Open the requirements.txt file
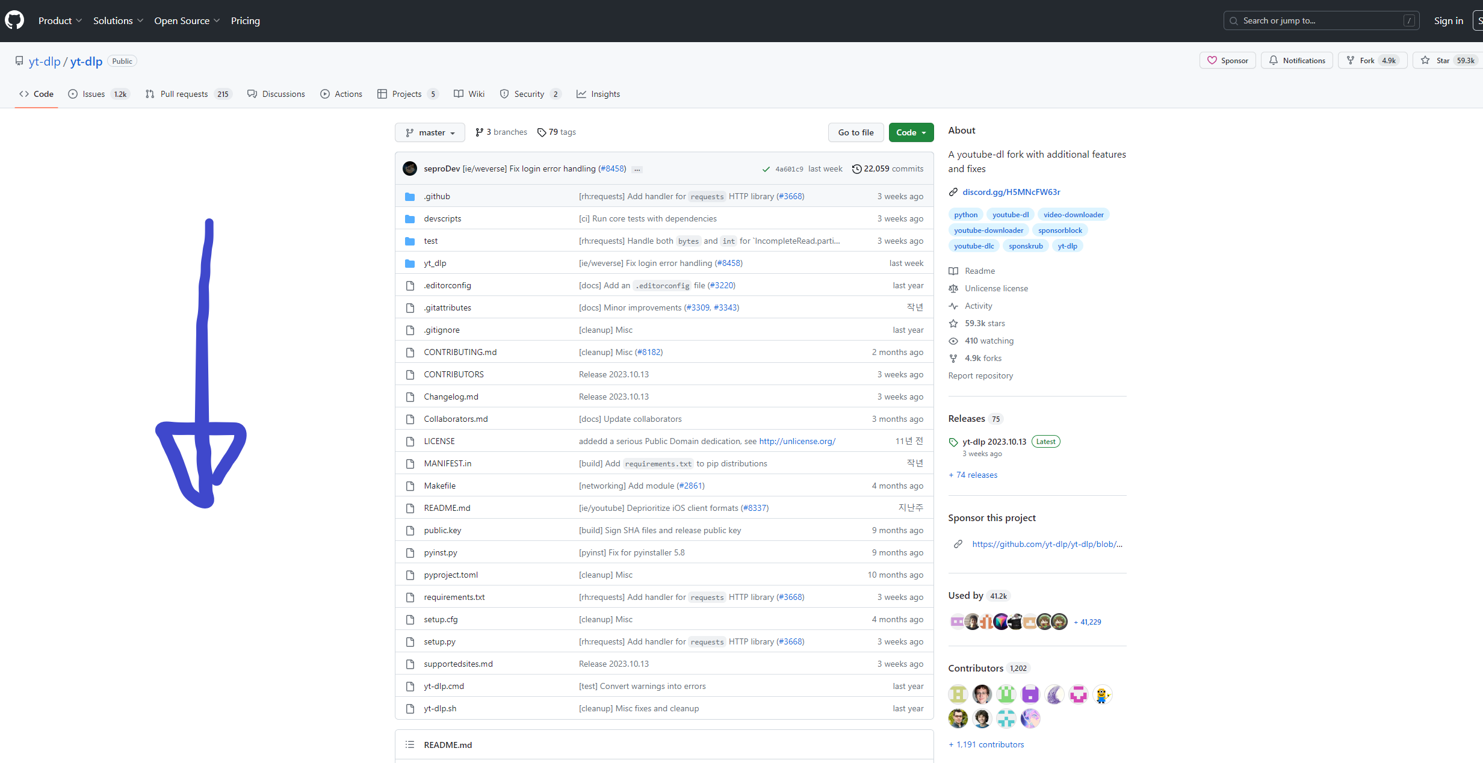1483x763 pixels. (454, 597)
